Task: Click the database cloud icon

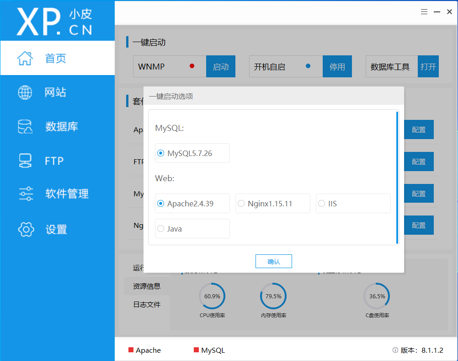Action: tap(25, 127)
